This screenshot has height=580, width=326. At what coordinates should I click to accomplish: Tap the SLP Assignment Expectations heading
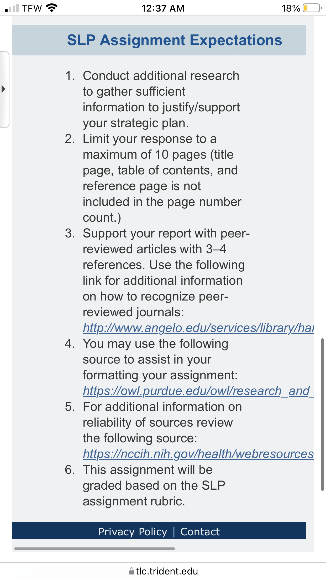(x=175, y=40)
